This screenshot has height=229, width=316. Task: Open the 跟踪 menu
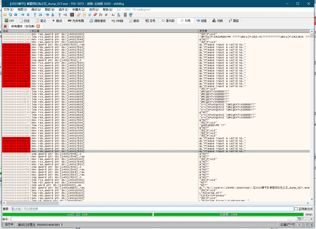coord(49,9)
